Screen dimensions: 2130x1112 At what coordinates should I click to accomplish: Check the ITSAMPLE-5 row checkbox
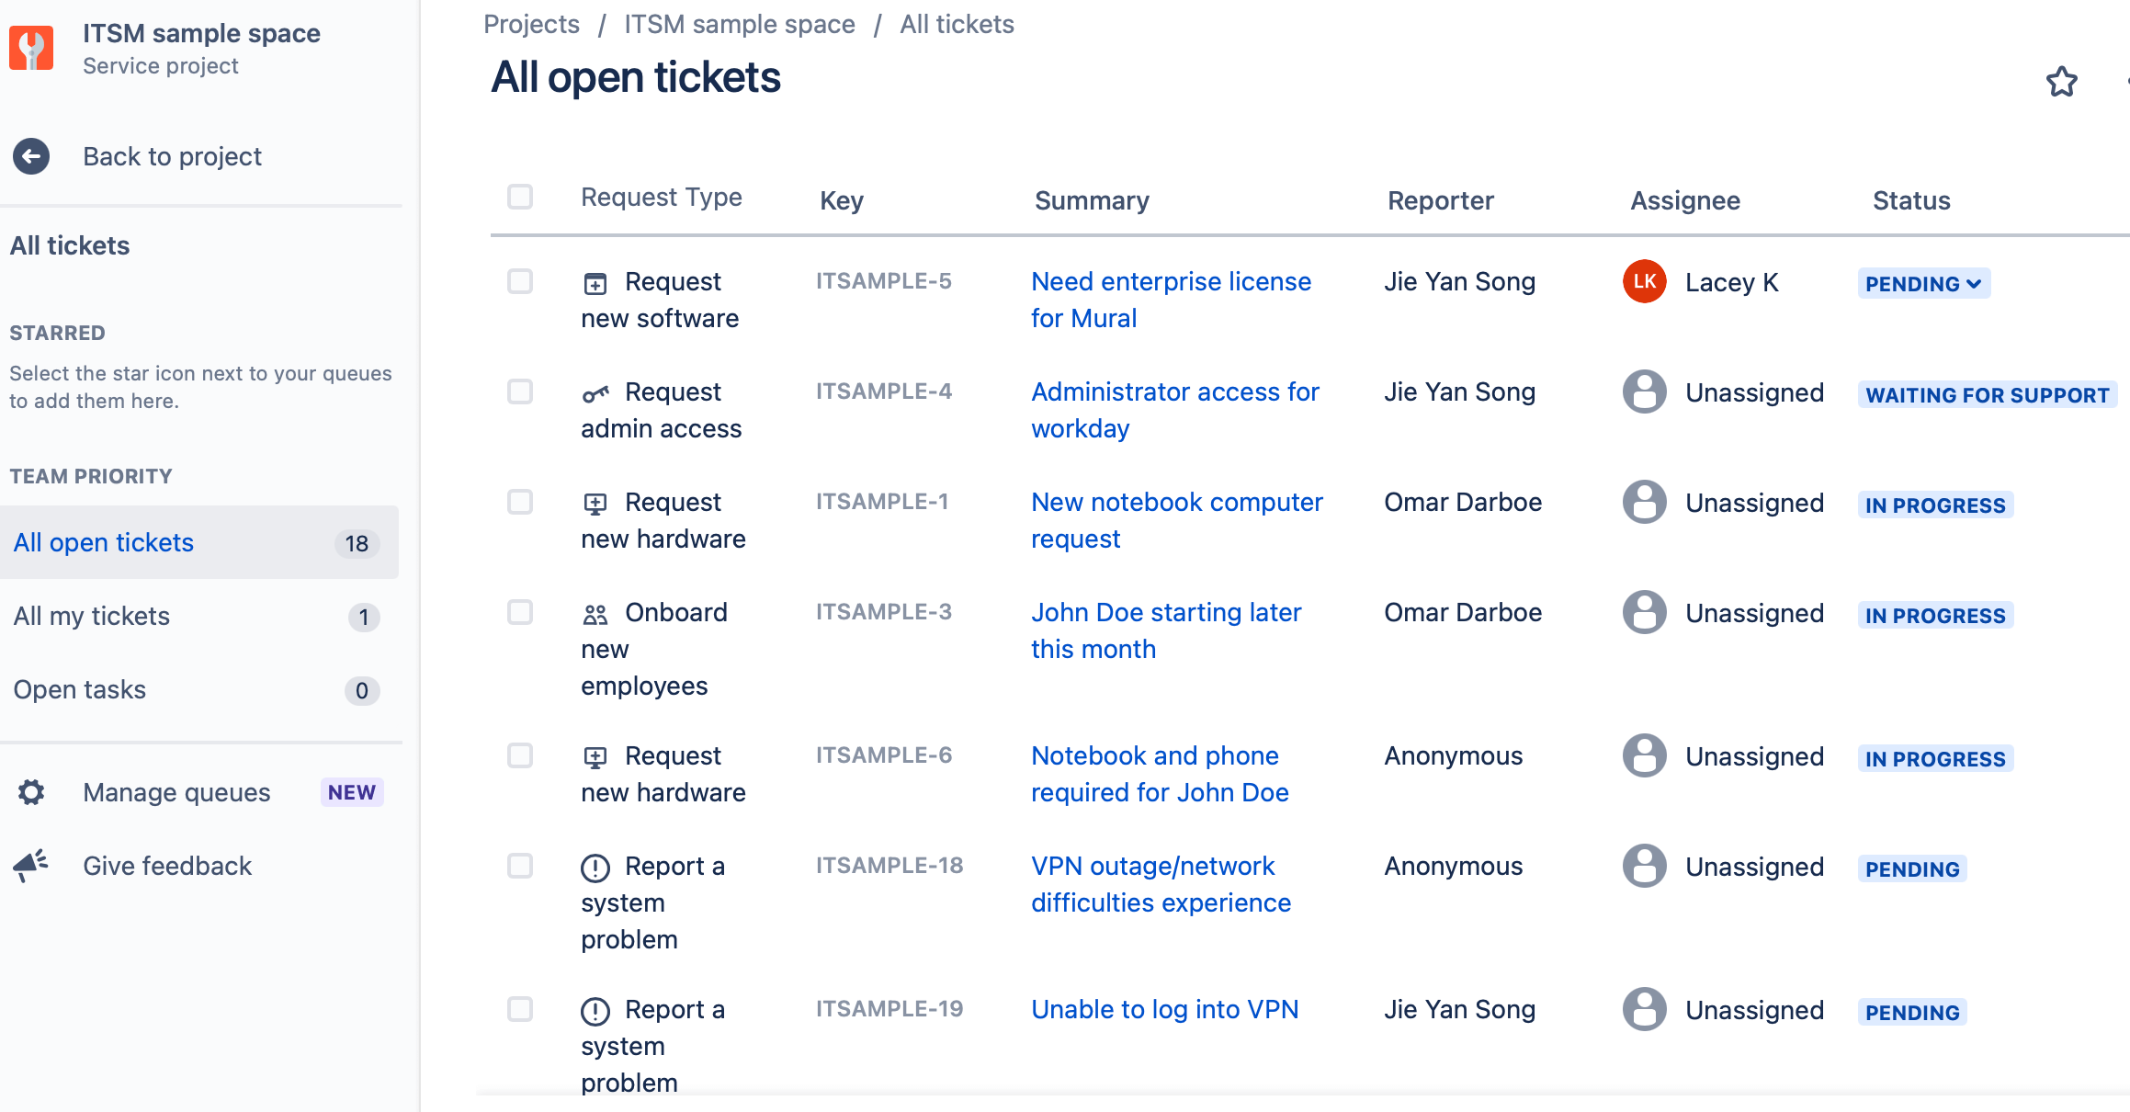click(520, 282)
